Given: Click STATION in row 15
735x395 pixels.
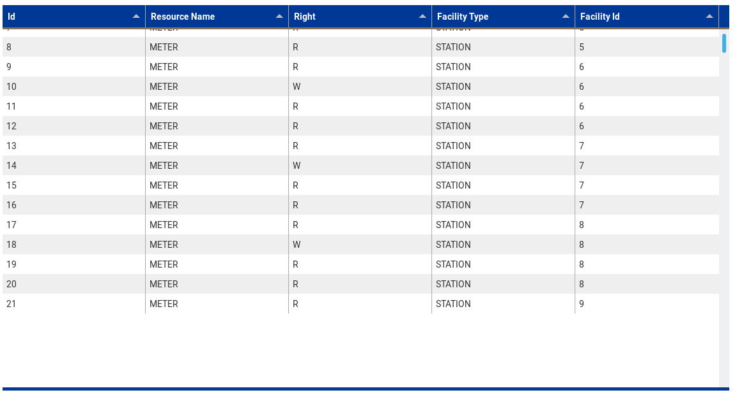Looking at the screenshot, I should 453,185.
